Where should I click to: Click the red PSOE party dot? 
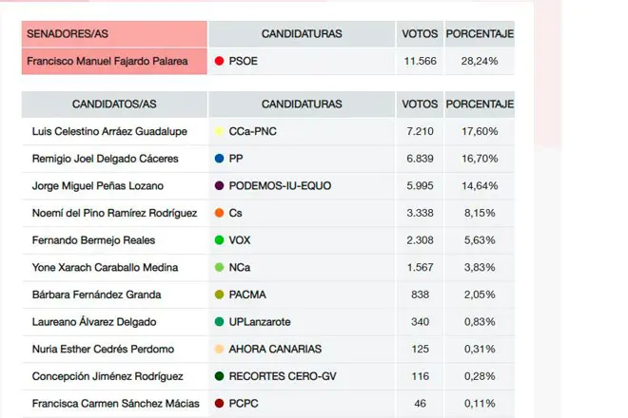[x=219, y=61]
